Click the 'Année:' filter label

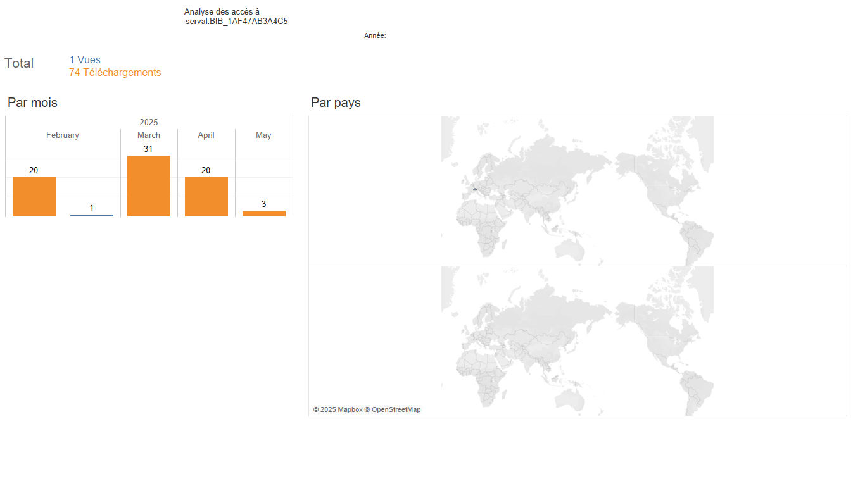coord(375,36)
